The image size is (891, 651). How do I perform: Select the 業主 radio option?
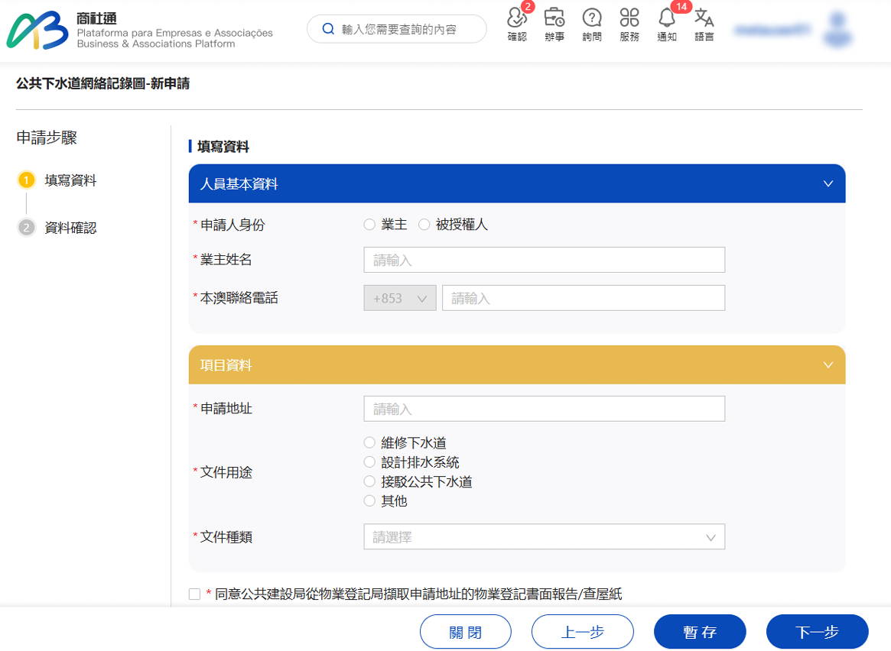pyautogui.click(x=370, y=225)
